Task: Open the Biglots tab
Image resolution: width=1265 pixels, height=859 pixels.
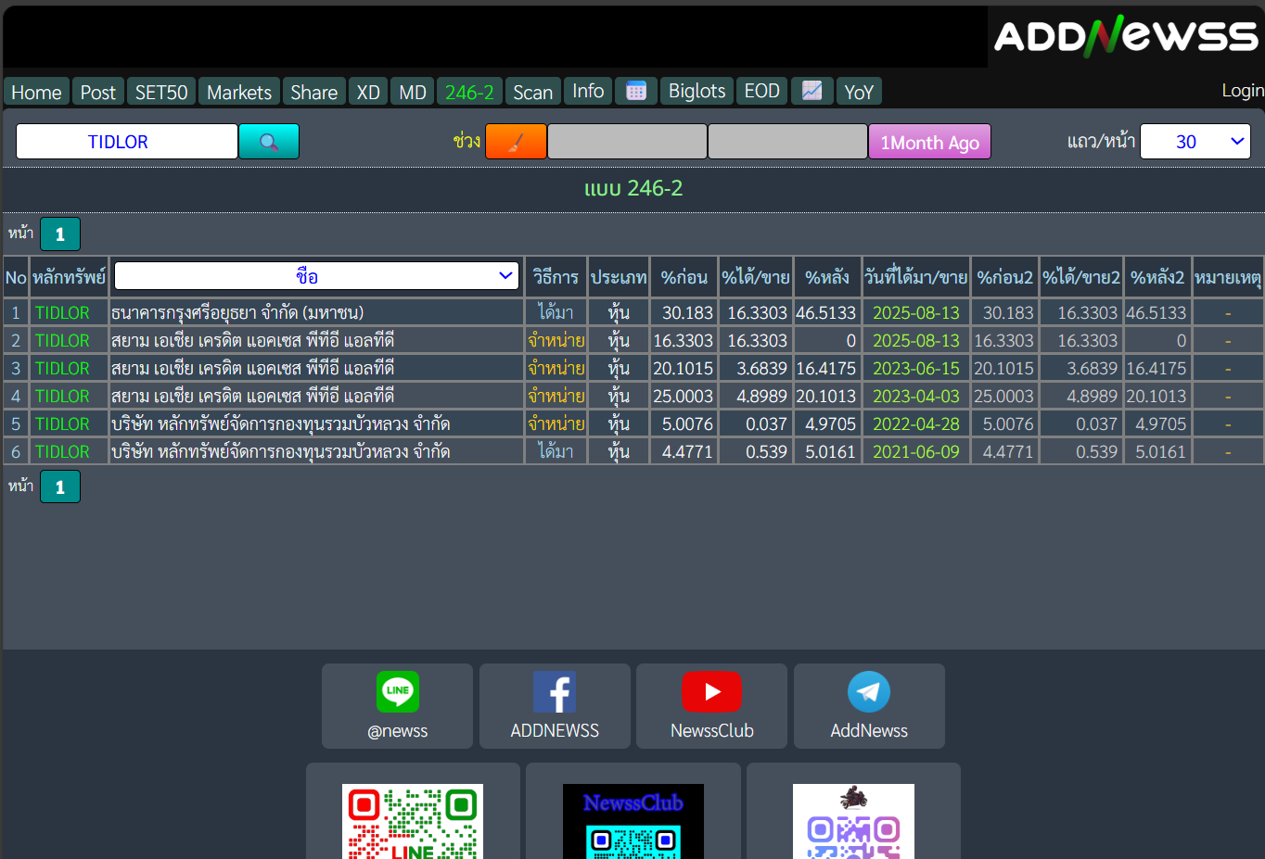Action: 697,91
